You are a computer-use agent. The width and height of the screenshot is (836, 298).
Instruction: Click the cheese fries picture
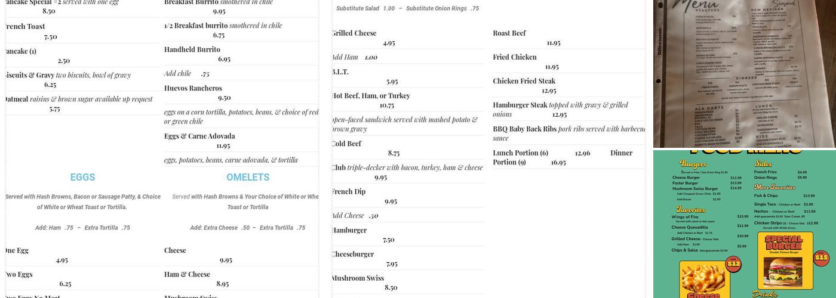tap(705, 280)
